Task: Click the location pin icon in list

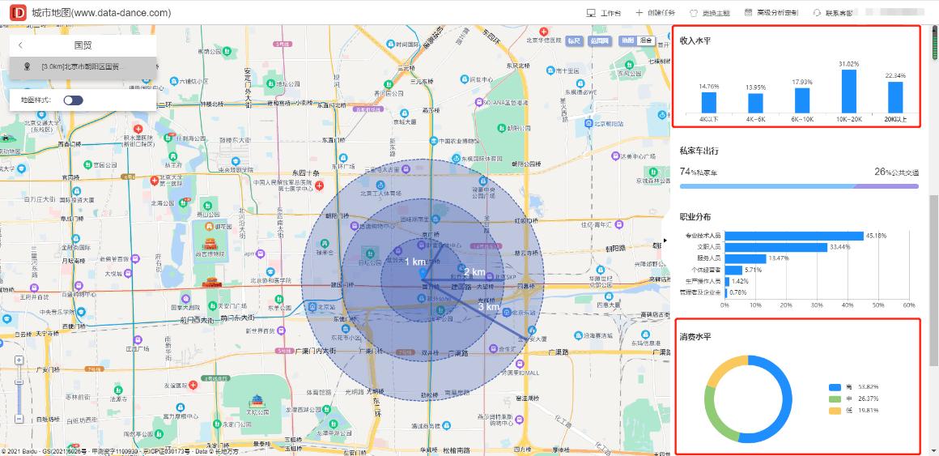Action: pyautogui.click(x=28, y=66)
